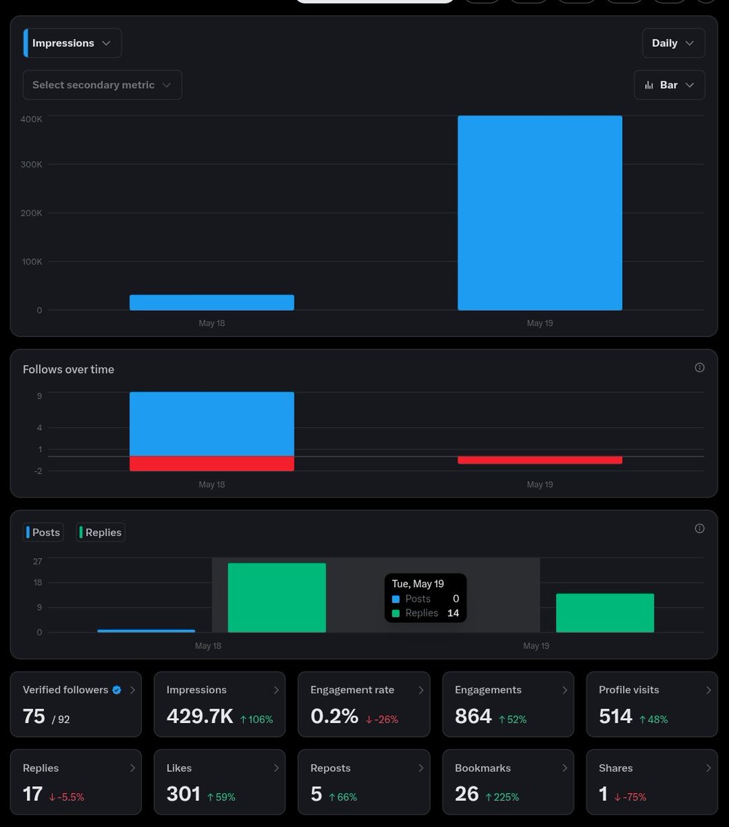The height and width of the screenshot is (827, 729).
Task: Open the Daily interval dropdown
Action: pyautogui.click(x=673, y=43)
